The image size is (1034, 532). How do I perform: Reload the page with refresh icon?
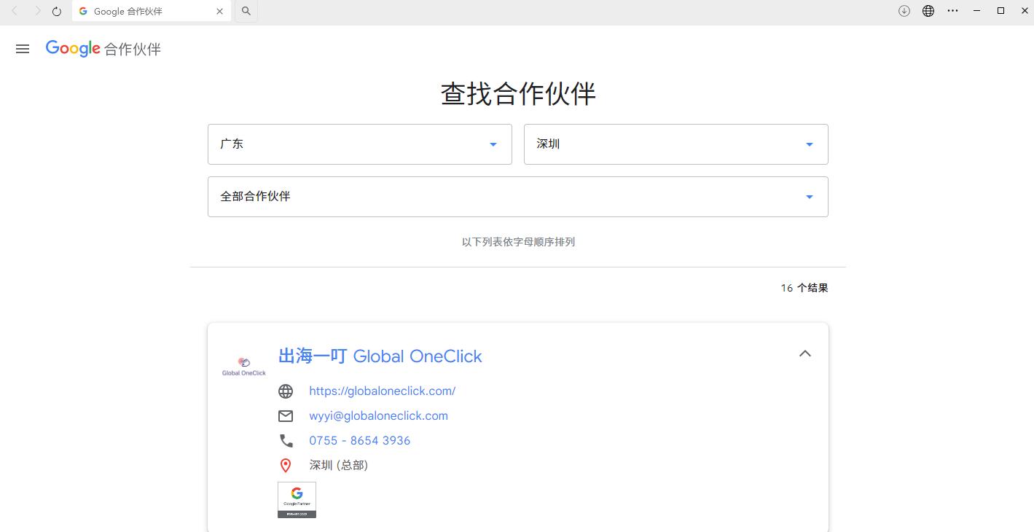(x=57, y=12)
